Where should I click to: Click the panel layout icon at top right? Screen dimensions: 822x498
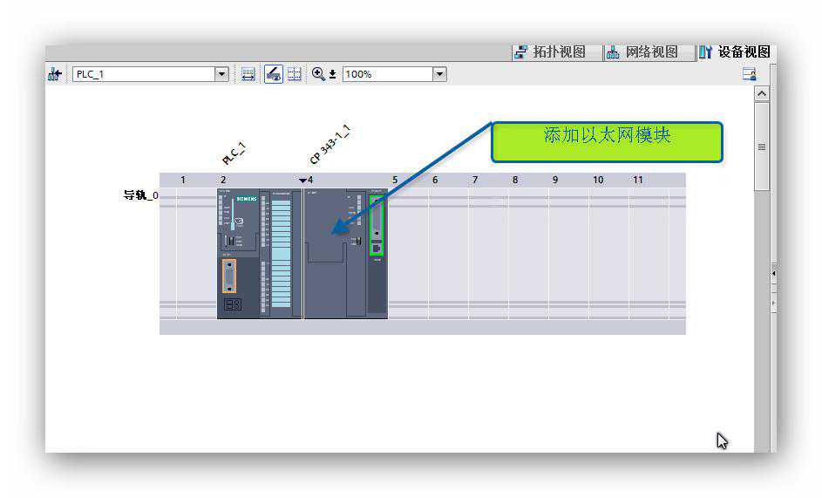749,74
